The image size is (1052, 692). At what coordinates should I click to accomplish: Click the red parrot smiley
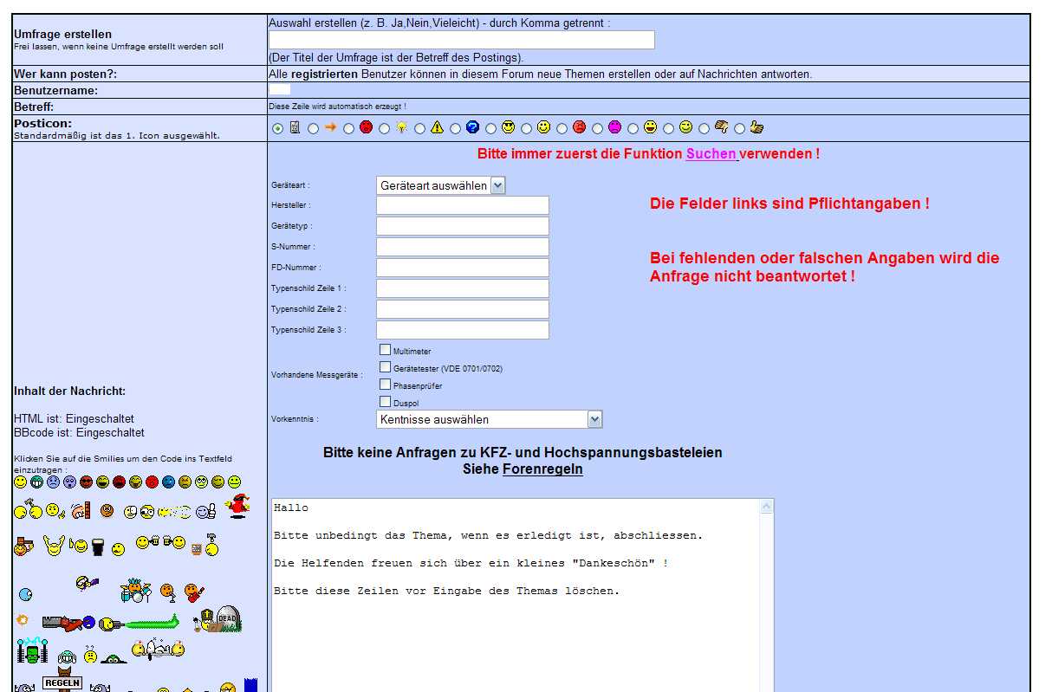[237, 506]
